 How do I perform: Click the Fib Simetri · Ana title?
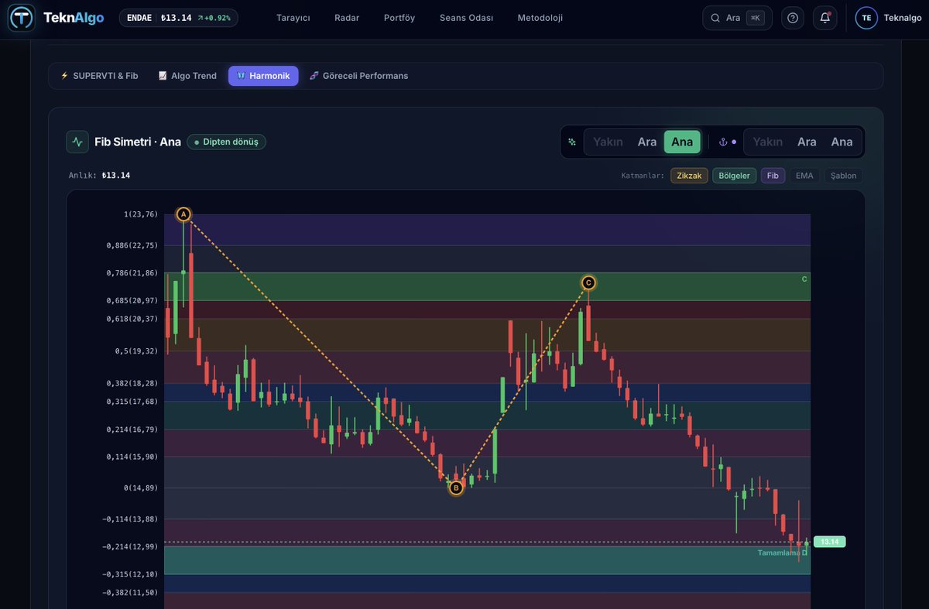point(138,142)
